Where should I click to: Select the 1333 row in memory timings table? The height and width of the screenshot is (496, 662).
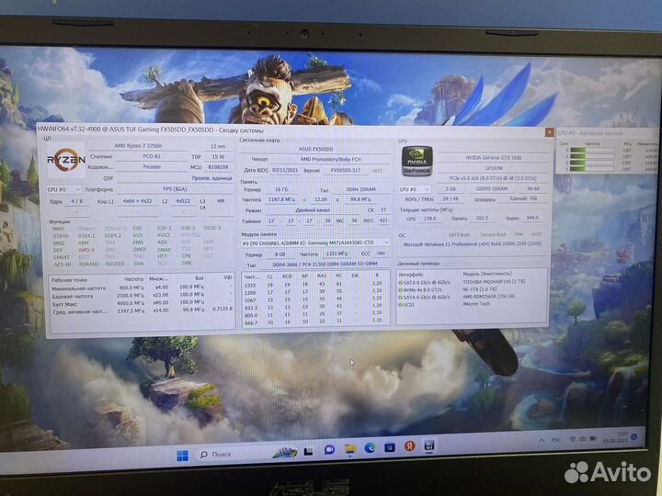(314, 284)
